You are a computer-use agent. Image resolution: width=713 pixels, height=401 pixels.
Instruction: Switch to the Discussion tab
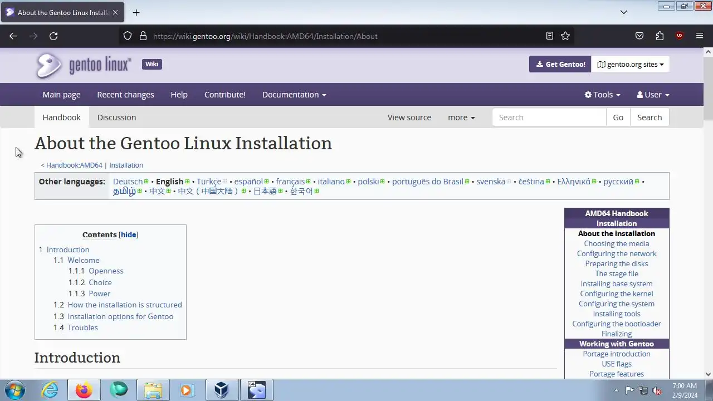click(116, 118)
